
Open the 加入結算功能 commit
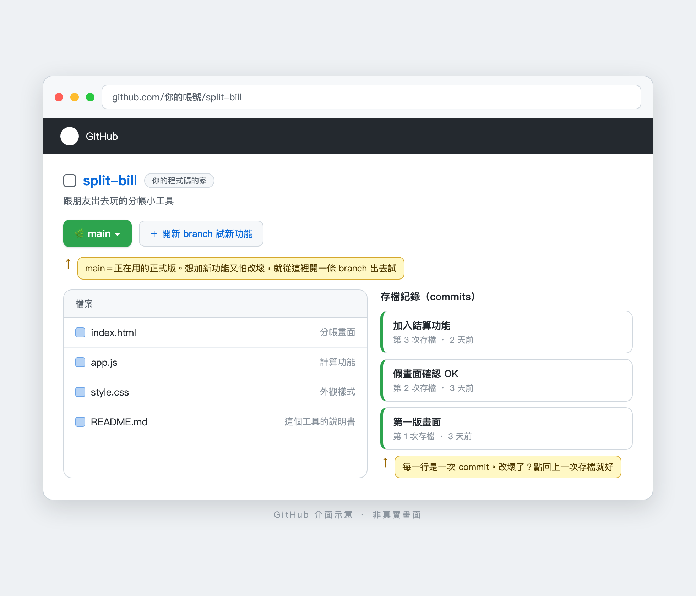[506, 332]
